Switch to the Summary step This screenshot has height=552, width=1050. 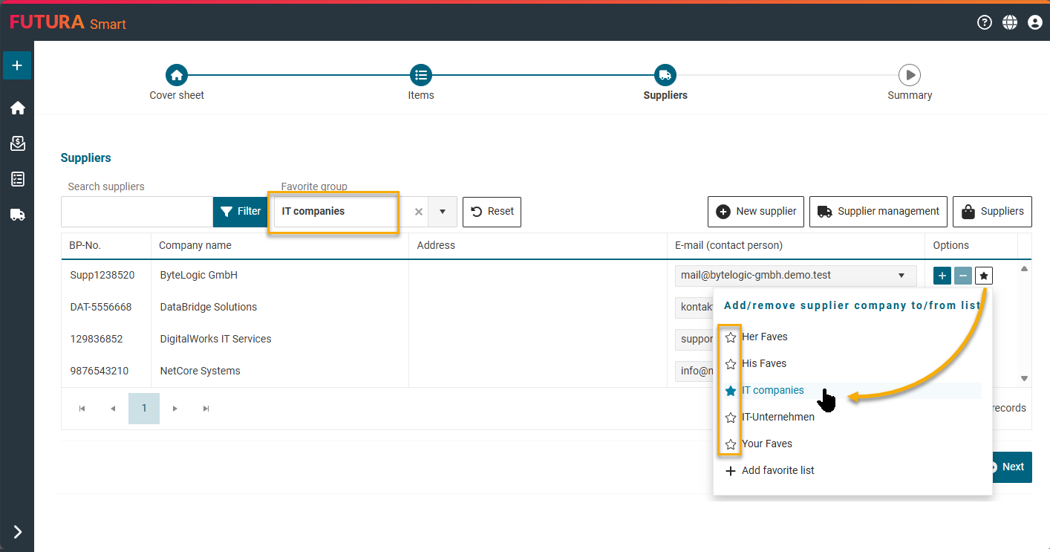tap(910, 75)
